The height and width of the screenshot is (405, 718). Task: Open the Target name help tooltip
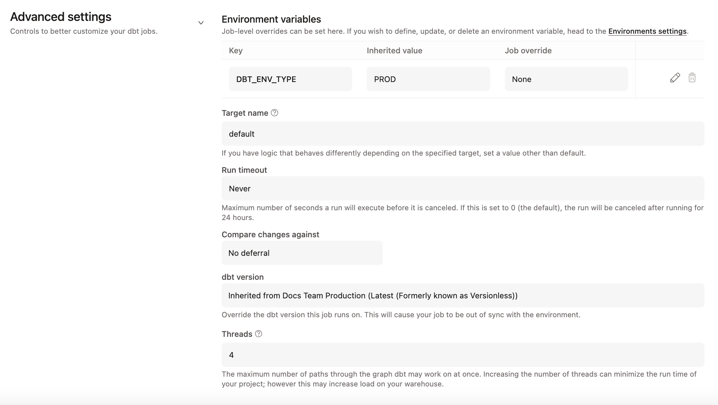click(274, 113)
